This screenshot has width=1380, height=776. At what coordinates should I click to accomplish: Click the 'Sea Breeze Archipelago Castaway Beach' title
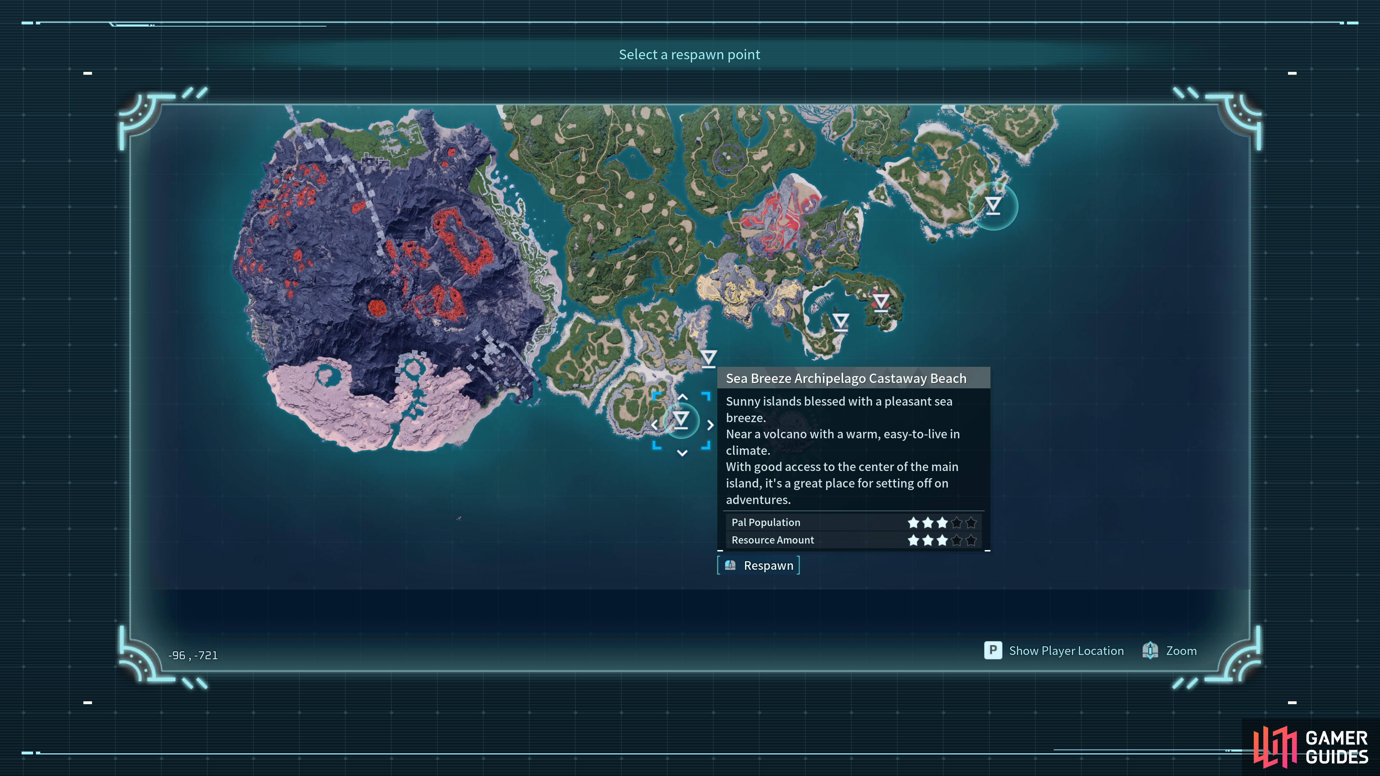pos(846,379)
